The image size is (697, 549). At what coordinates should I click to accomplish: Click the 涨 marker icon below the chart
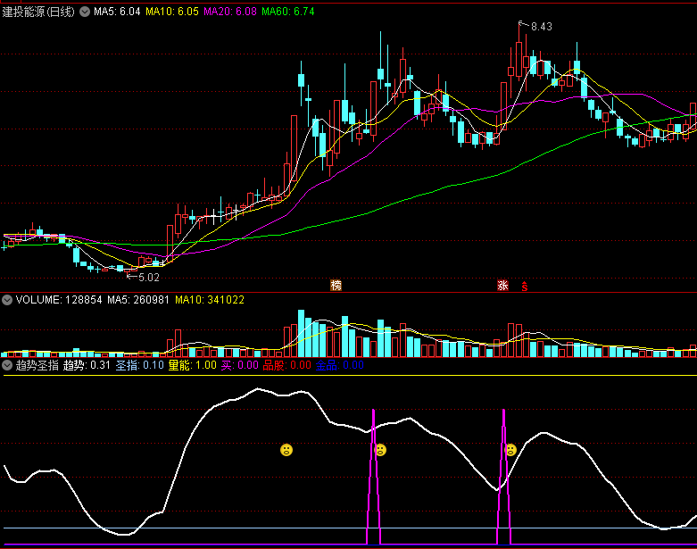click(502, 285)
